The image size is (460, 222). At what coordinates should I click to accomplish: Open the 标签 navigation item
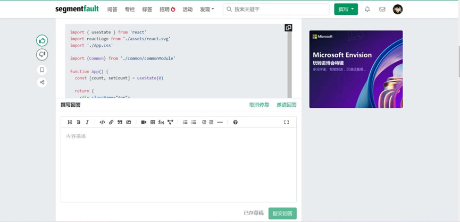pos(147,10)
